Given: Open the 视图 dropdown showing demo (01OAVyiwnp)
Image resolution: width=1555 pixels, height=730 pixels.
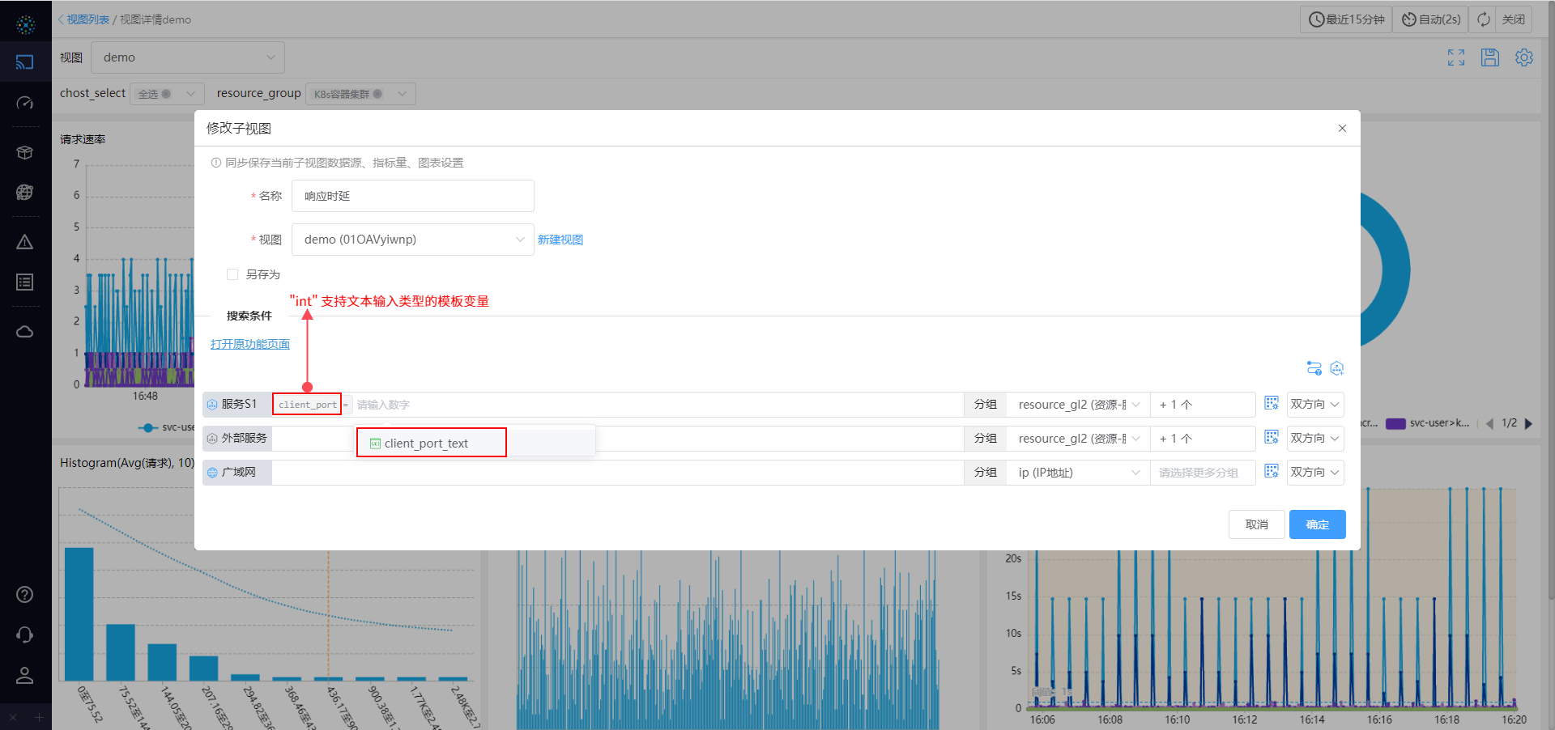Looking at the screenshot, I should point(412,240).
